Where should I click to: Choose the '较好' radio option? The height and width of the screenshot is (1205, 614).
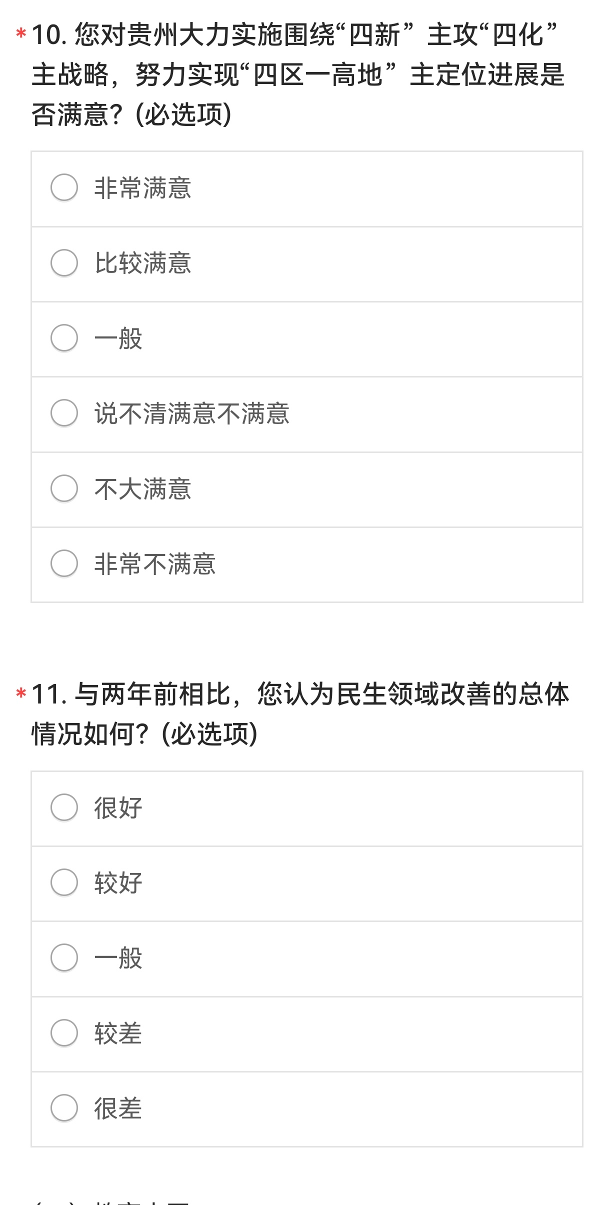[64, 882]
